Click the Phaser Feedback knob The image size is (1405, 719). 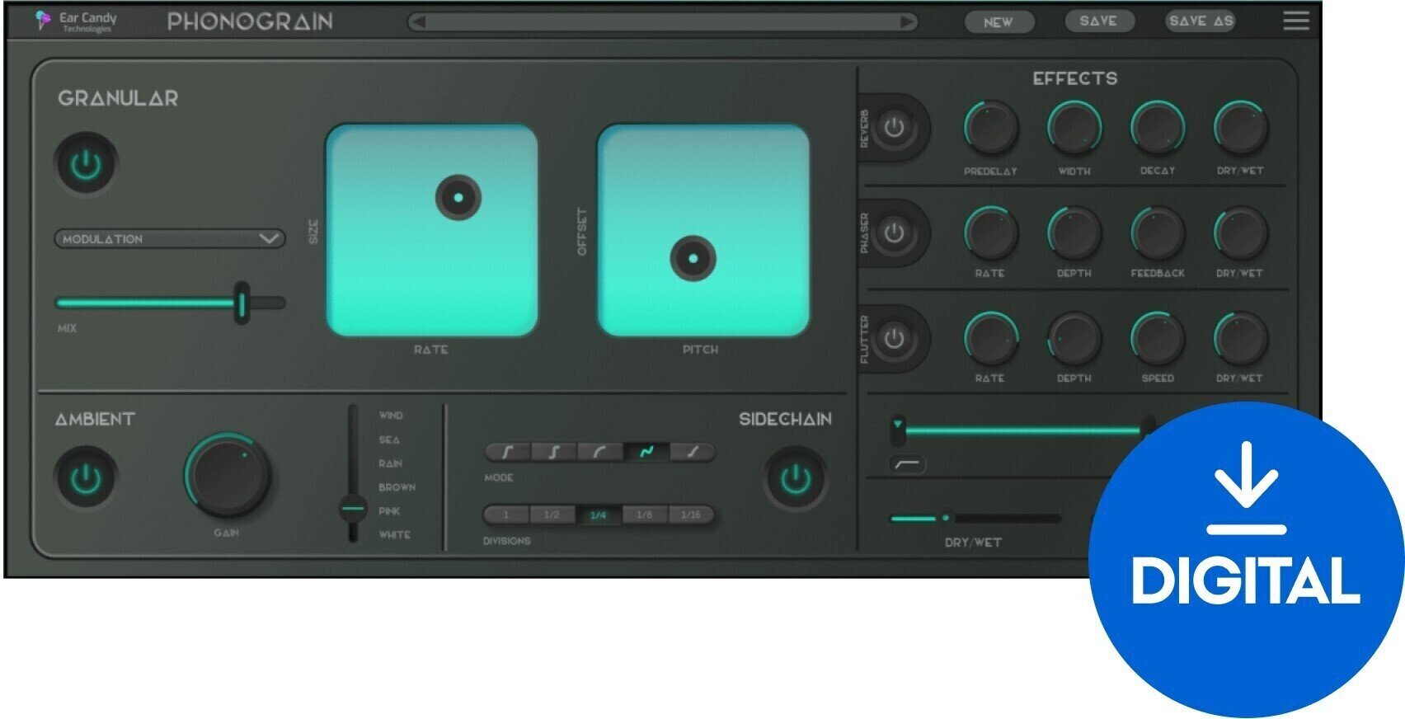tap(1158, 233)
